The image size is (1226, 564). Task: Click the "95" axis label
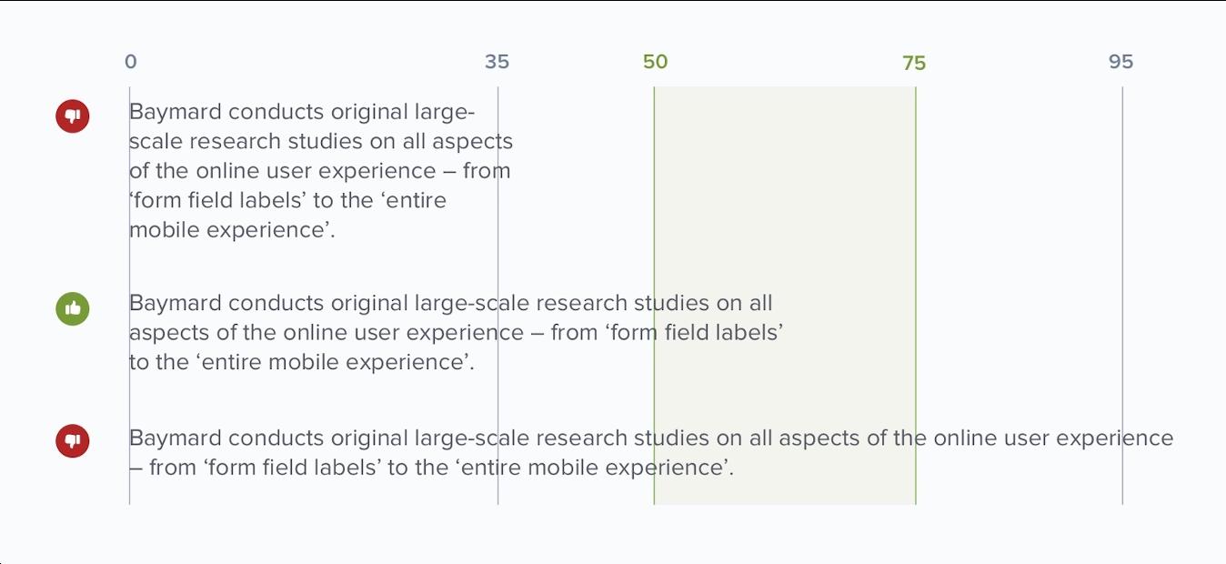point(1120,62)
